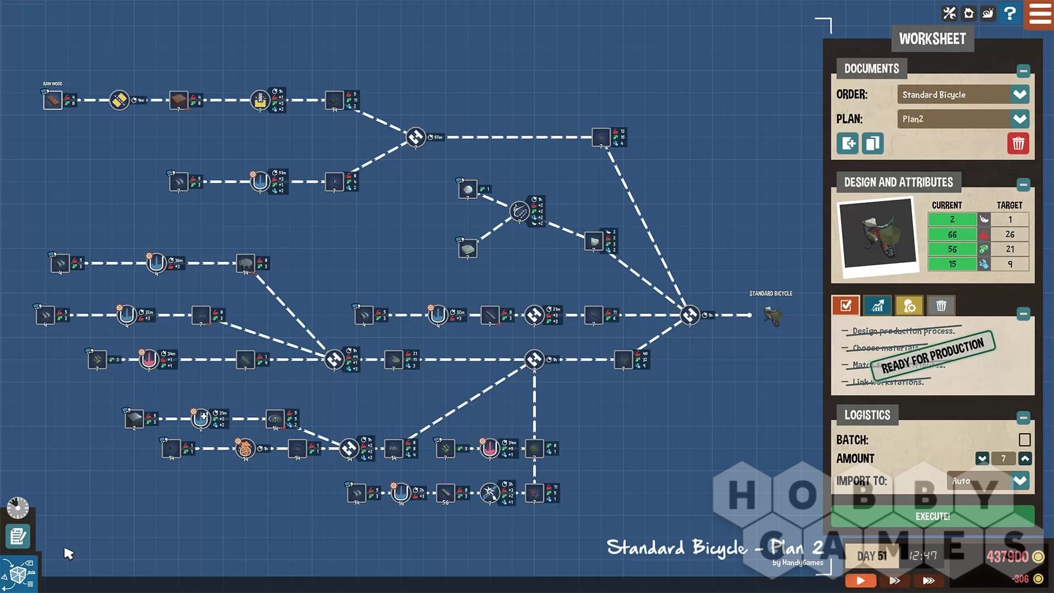Open the hamburger main menu
The width and height of the screenshot is (1054, 593).
[1040, 14]
